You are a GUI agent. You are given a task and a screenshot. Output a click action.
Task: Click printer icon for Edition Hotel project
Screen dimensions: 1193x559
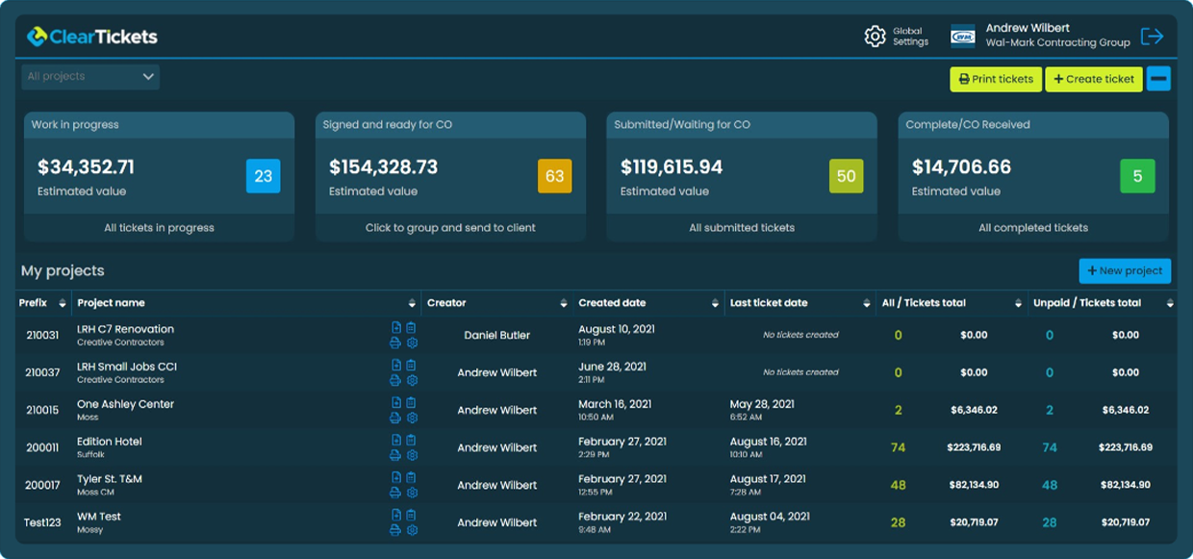pyautogui.click(x=395, y=455)
